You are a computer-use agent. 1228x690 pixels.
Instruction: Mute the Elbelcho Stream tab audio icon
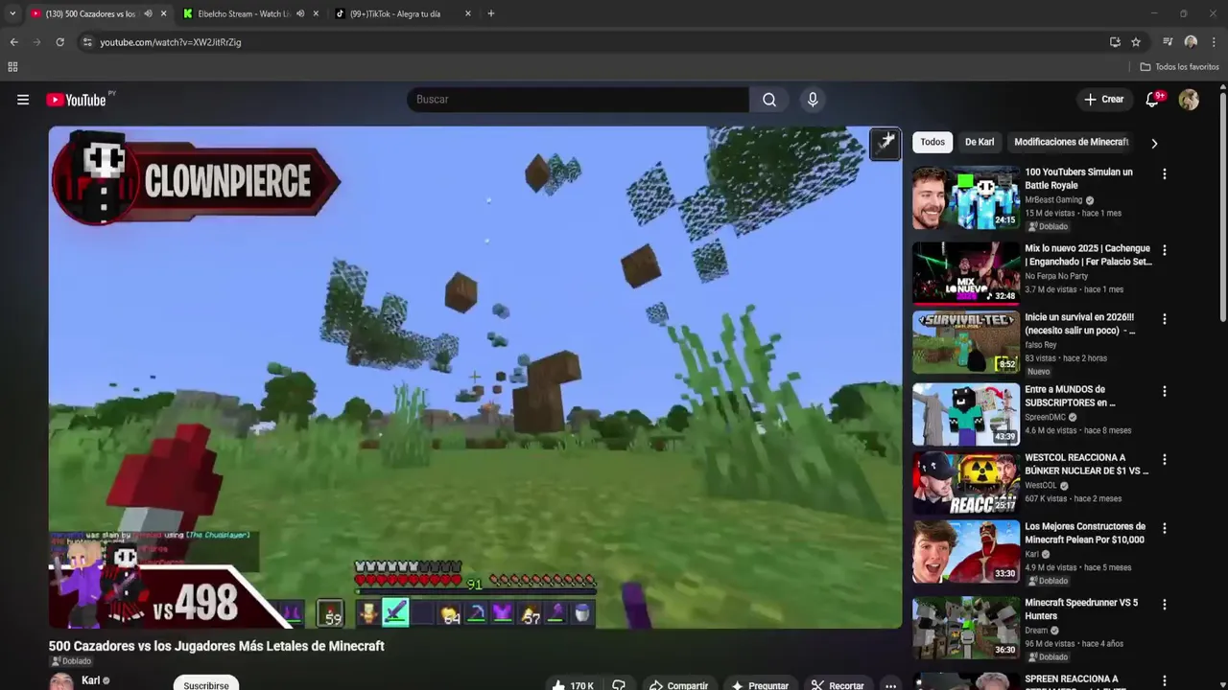click(x=300, y=13)
